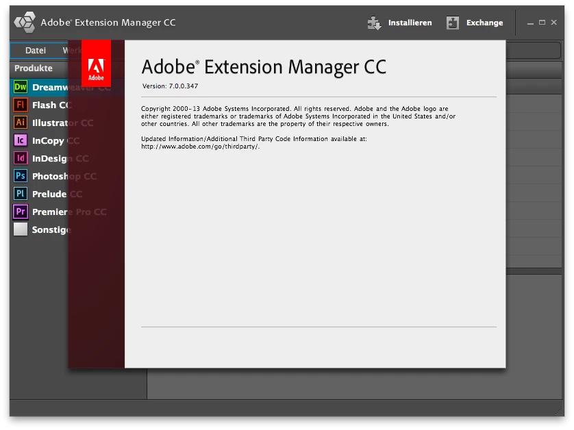Viewport: 574px width, 430px height.
Task: Maximize the Extension Manager window
Action: tap(542, 23)
